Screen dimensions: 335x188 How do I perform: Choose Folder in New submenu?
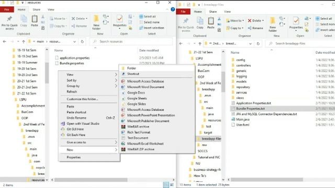[157, 68]
